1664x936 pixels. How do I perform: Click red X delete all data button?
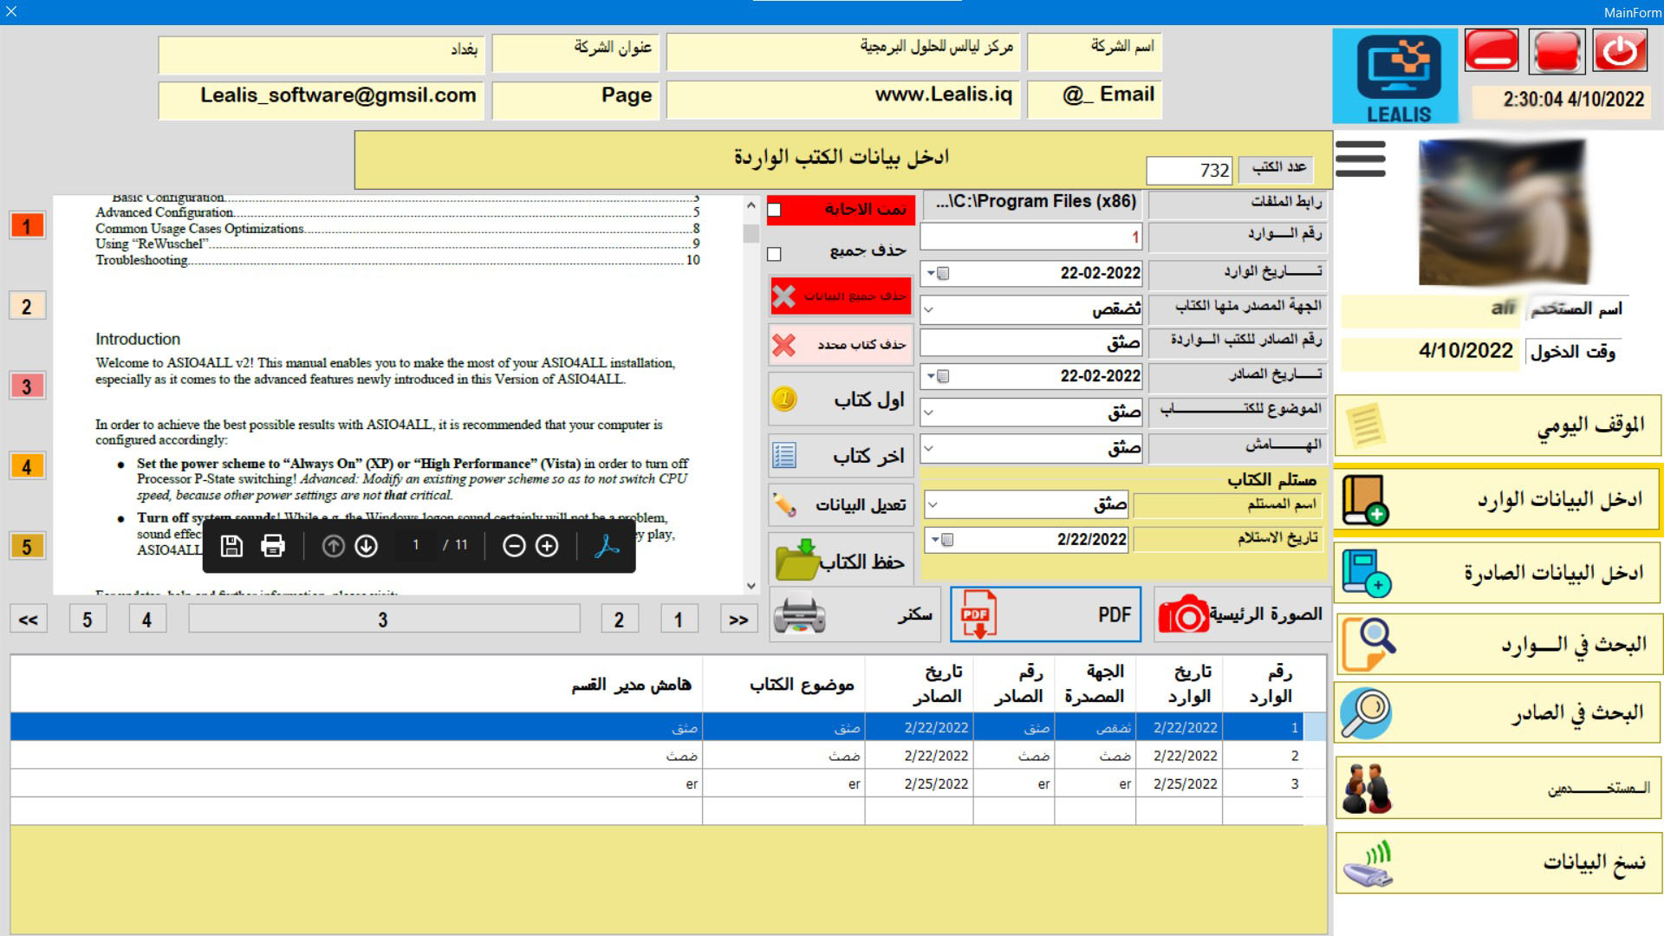841,296
